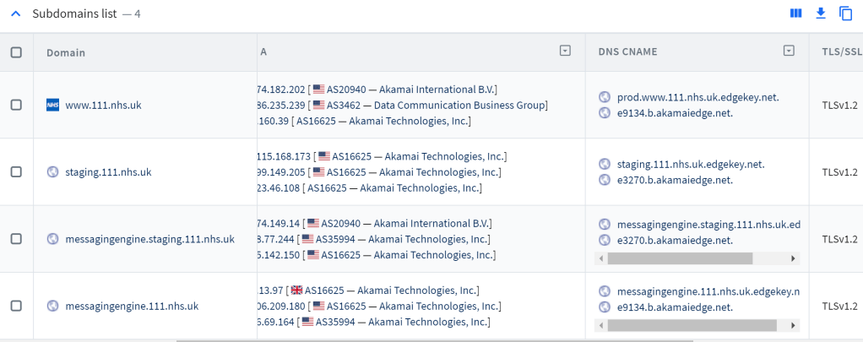Click globe icon beside prod.www.111.nhs.uk.edgekey.net
The image size is (863, 342).
[x=604, y=97]
